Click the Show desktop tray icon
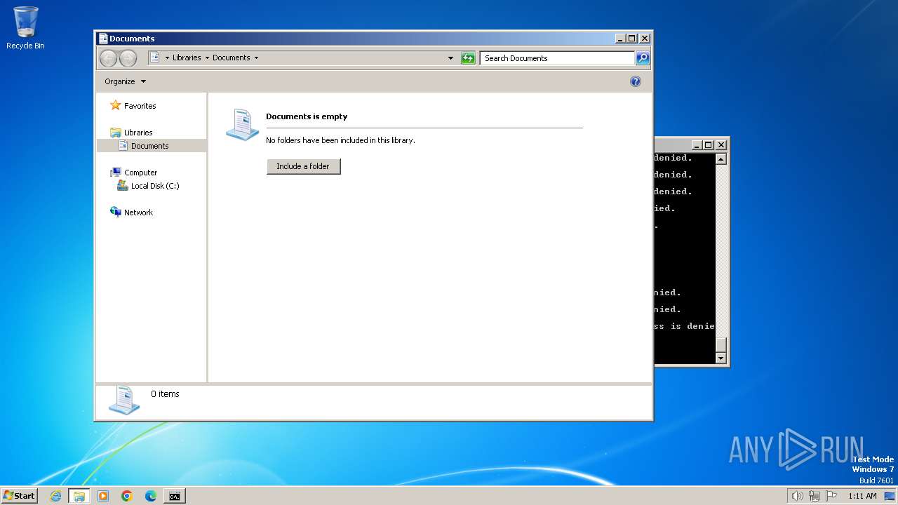 click(x=890, y=496)
